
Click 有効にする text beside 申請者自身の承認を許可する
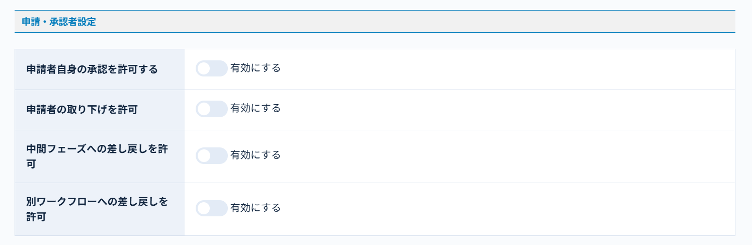click(x=256, y=68)
